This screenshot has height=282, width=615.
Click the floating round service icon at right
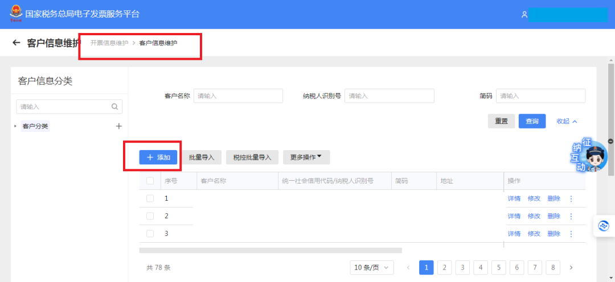[x=603, y=226]
